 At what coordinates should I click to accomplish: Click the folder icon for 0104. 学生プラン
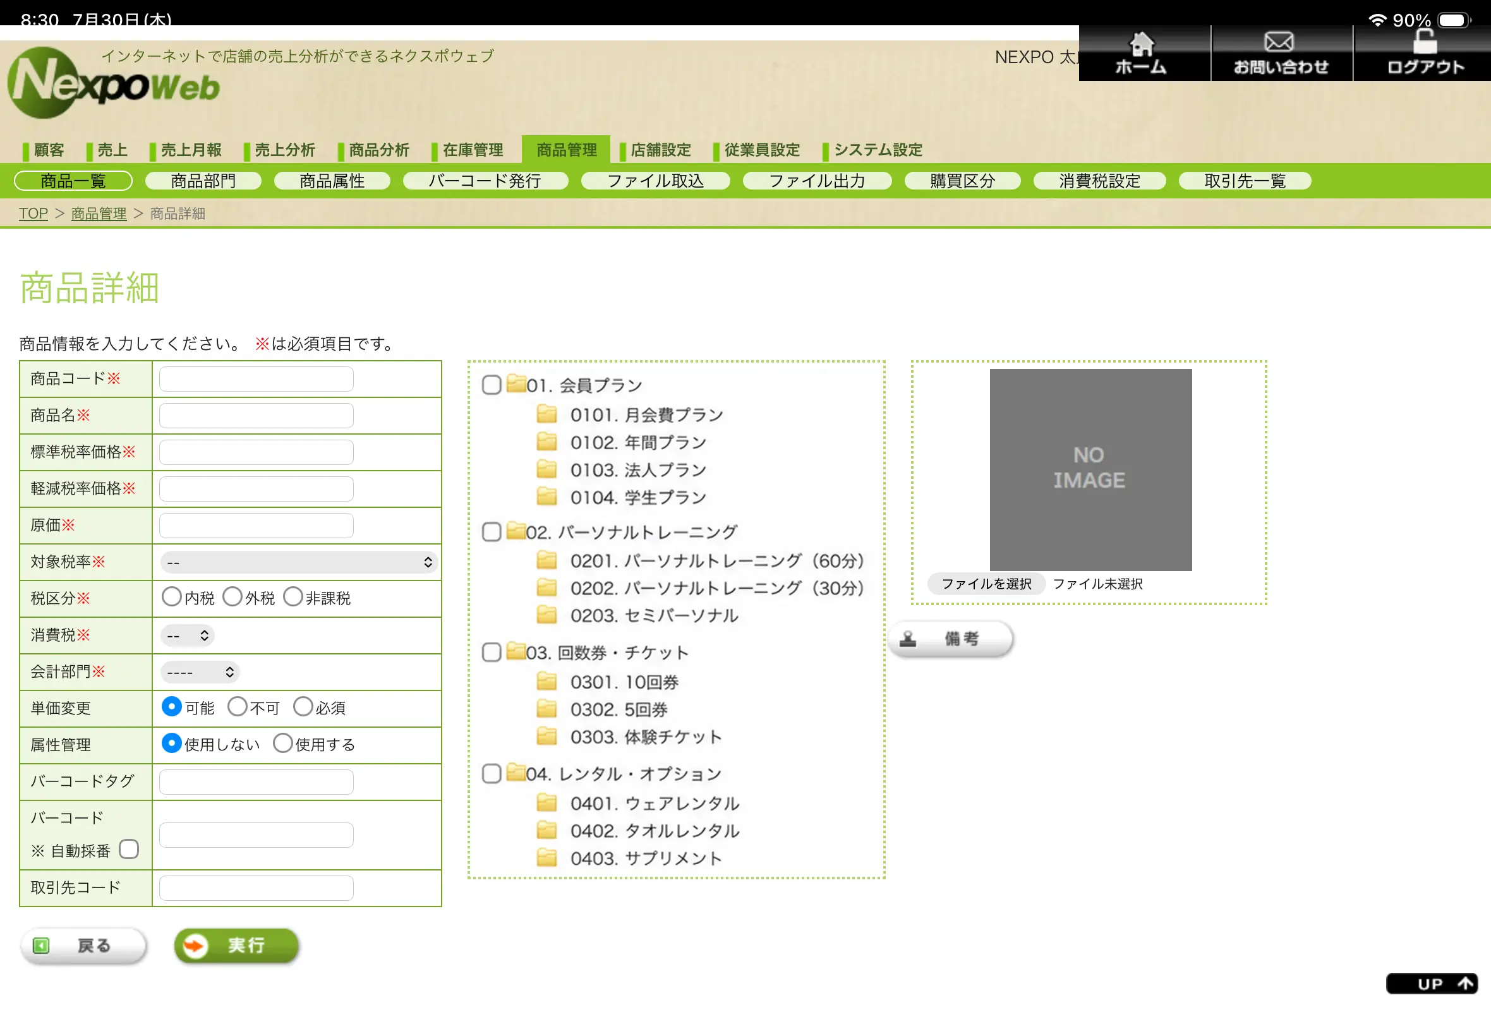click(x=546, y=497)
